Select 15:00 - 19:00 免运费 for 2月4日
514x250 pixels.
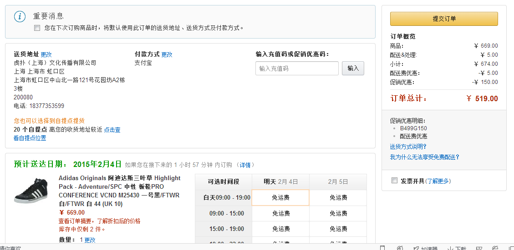pos(280,229)
